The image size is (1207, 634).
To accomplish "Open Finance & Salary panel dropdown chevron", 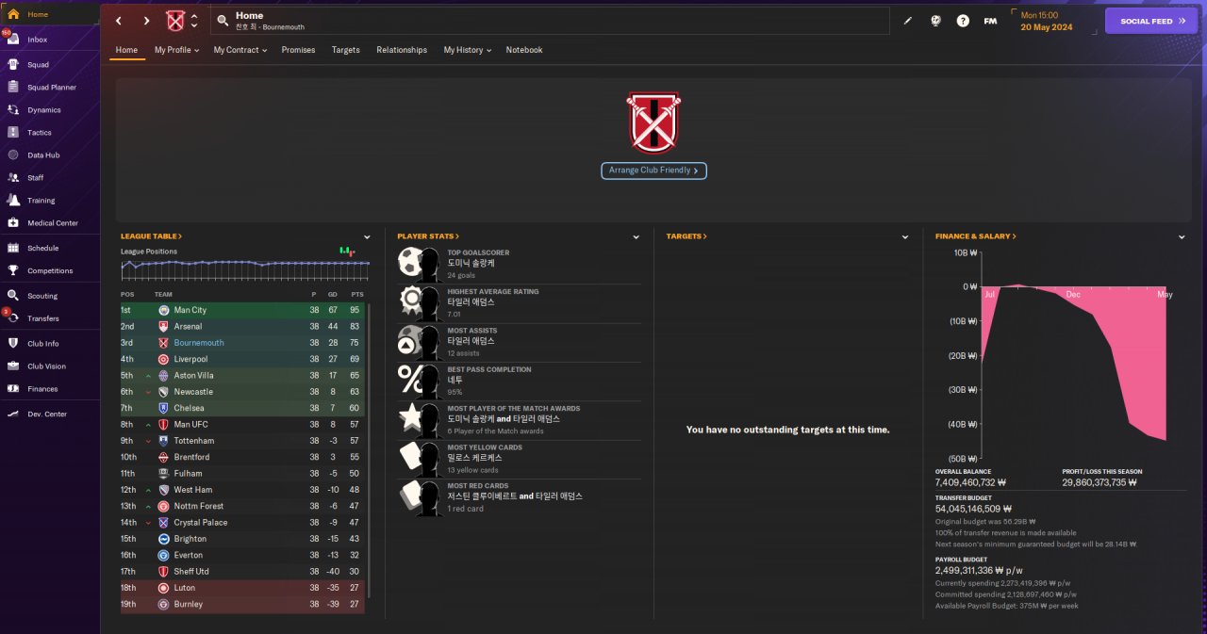I will pos(1182,237).
